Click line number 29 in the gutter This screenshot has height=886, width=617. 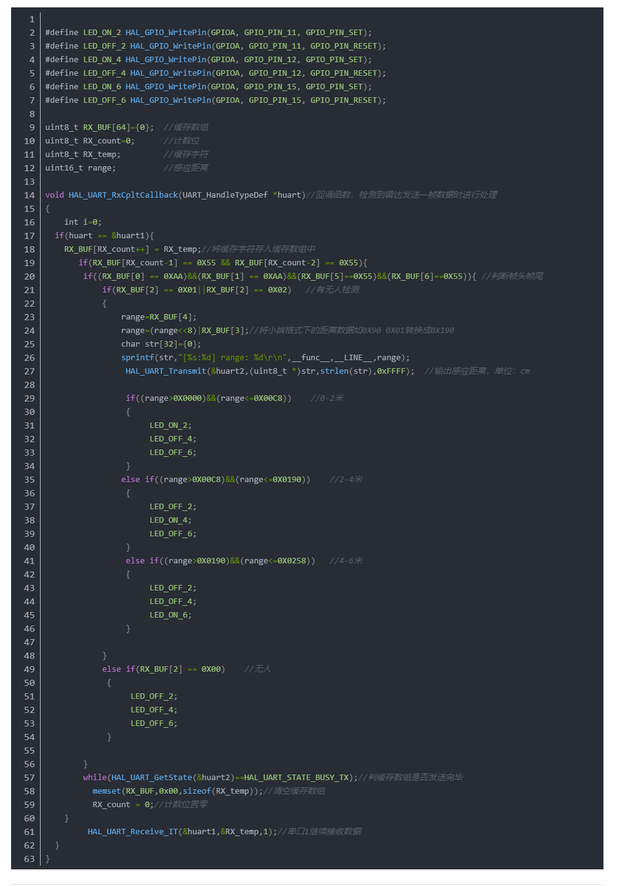(30, 398)
